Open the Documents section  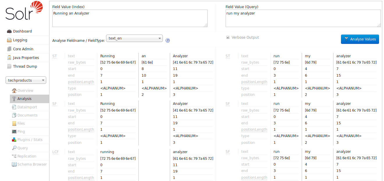pyautogui.click(x=27, y=115)
